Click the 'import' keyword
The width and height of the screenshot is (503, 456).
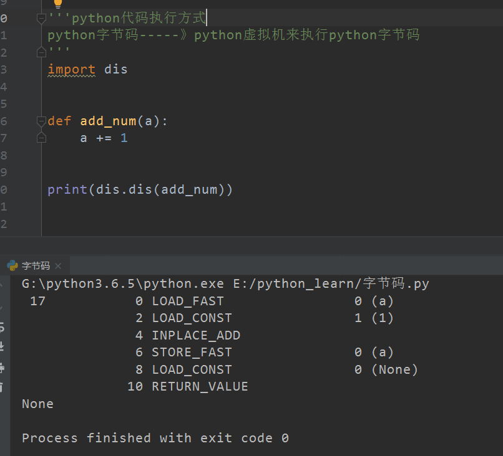pos(72,70)
